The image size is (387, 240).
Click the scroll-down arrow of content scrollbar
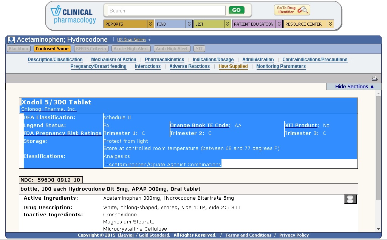(x=378, y=229)
